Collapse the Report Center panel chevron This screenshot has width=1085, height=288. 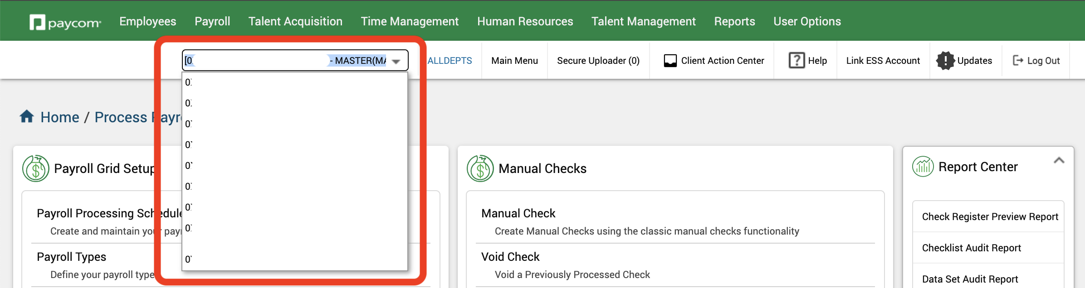click(x=1059, y=160)
